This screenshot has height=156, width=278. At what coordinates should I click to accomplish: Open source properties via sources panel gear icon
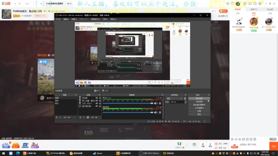88,117
